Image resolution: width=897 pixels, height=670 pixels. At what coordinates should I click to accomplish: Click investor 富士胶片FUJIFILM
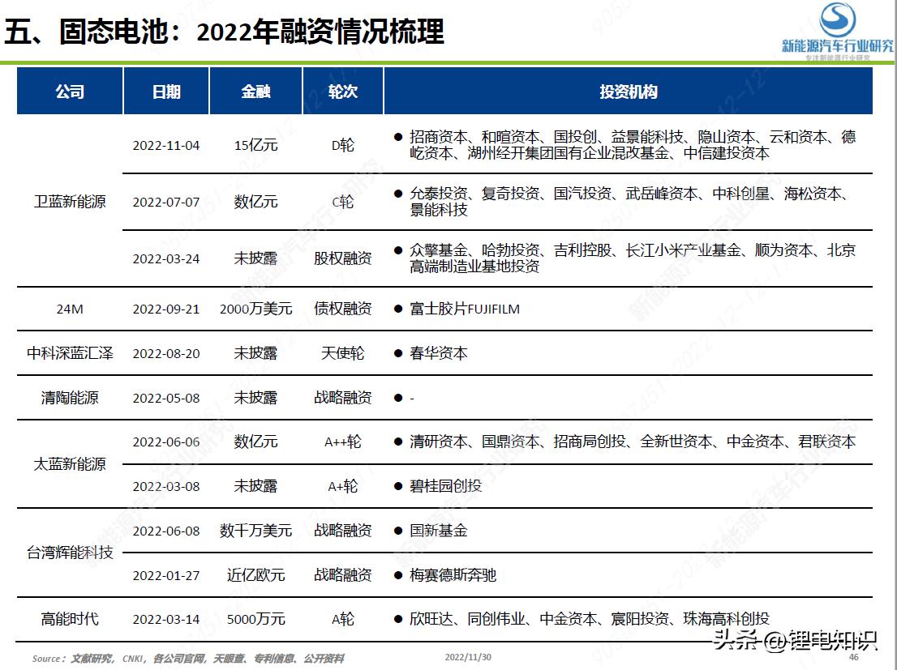[465, 309]
